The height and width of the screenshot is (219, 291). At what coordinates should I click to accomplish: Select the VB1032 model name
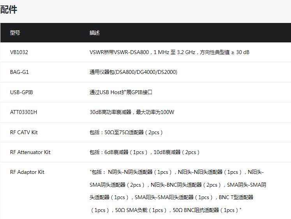(19, 52)
